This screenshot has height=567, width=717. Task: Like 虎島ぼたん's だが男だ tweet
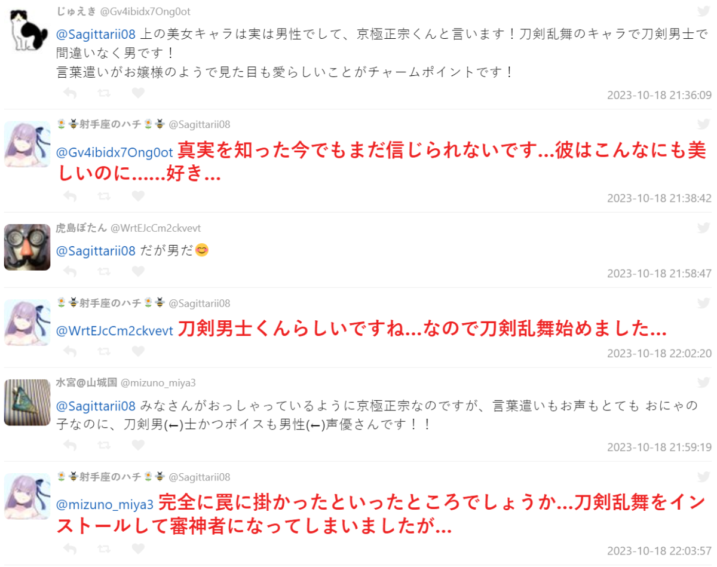click(x=138, y=271)
